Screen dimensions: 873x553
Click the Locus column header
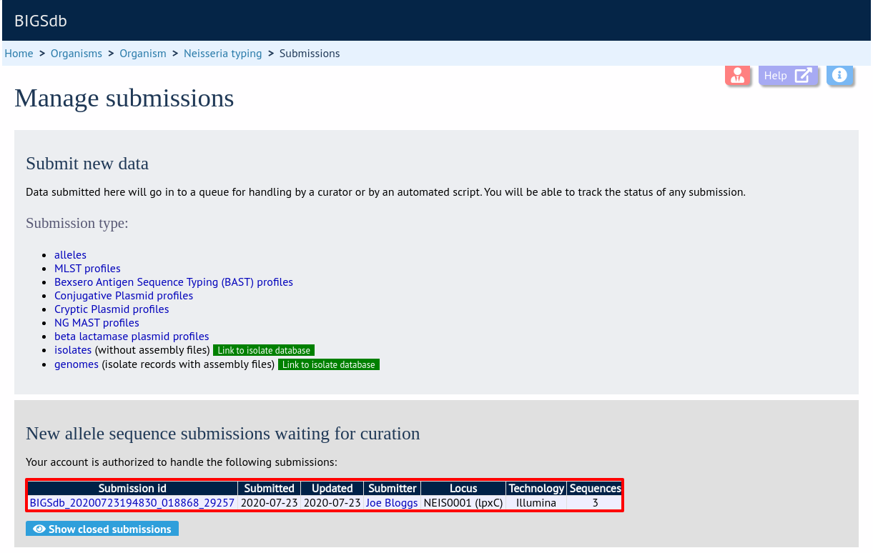pos(463,489)
